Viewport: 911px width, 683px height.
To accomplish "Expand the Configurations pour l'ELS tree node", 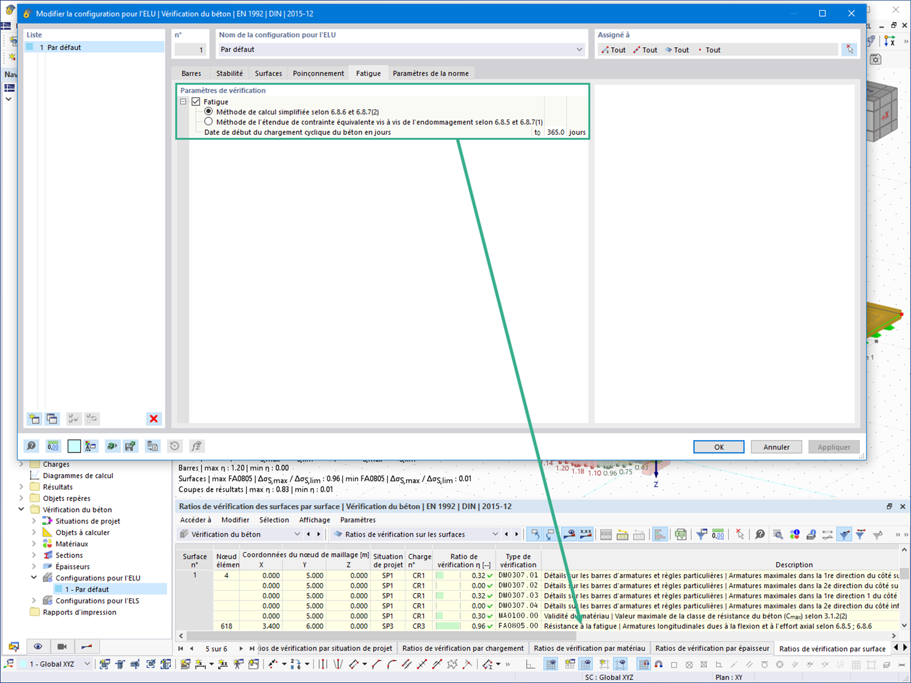I will 34,600.
